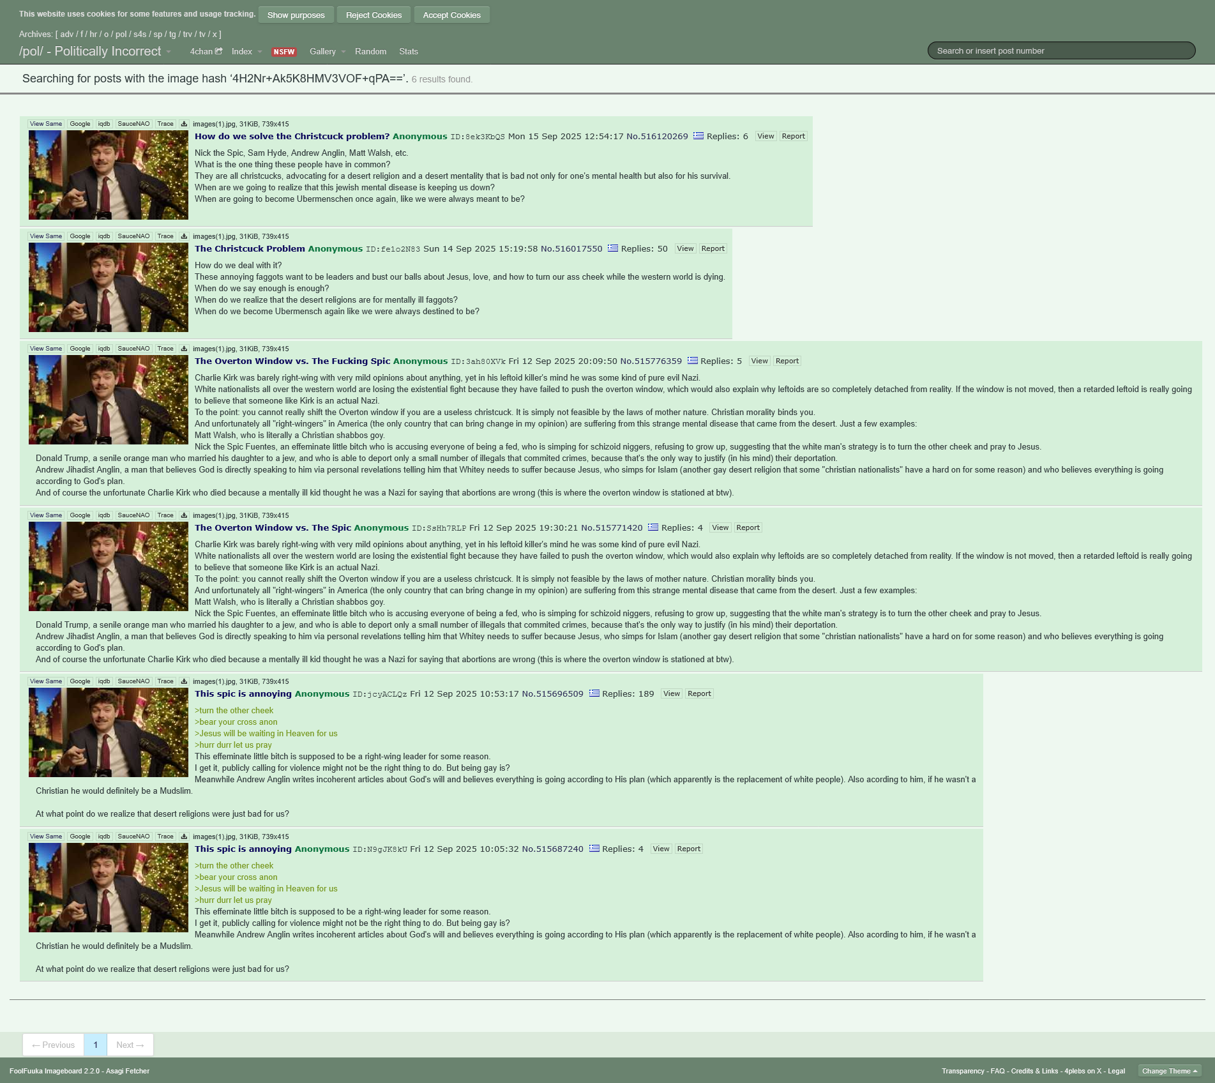
Task: Go to the tv archive
Action: point(202,34)
